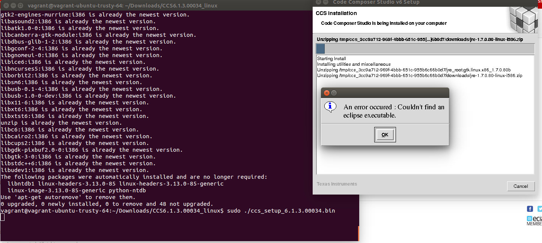The width and height of the screenshot is (542, 243).
Task: Click the sudo ./ccs_setup_6.1.3.00034.bin command
Action: [281, 211]
